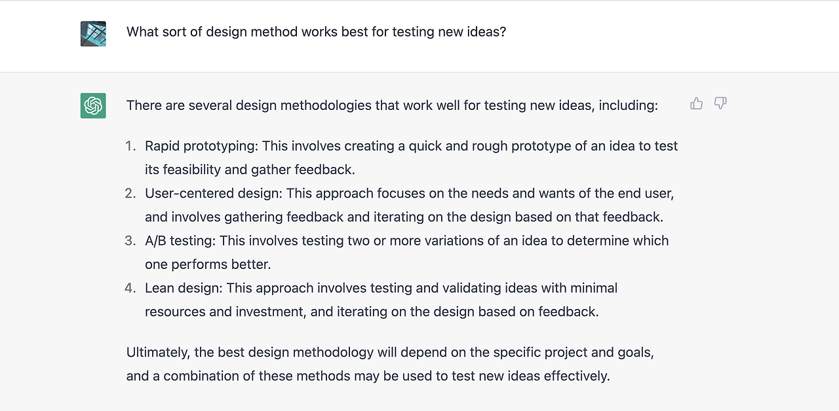Click list number 2 in the response

point(130,193)
